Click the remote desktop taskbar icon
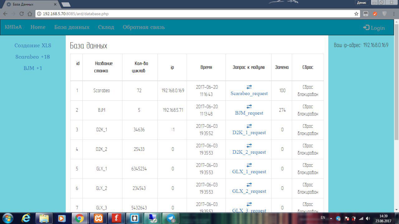 pyautogui.click(x=153, y=218)
